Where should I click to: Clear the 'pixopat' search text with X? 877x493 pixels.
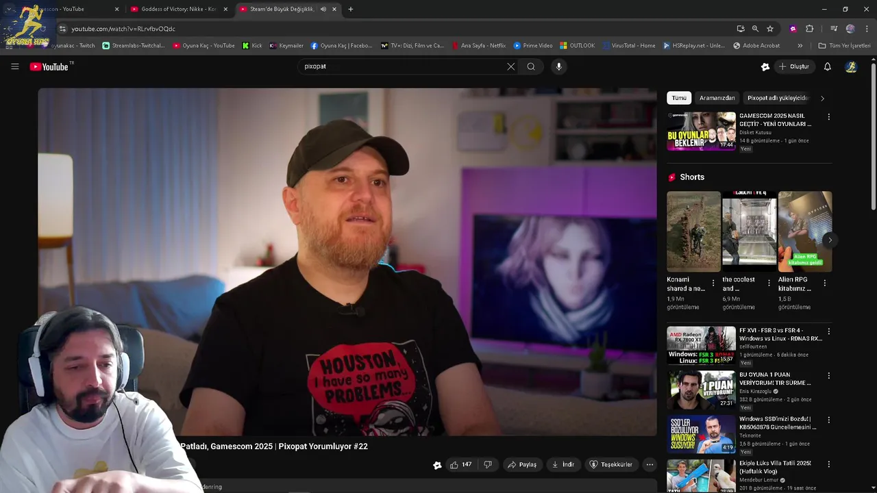tap(510, 66)
